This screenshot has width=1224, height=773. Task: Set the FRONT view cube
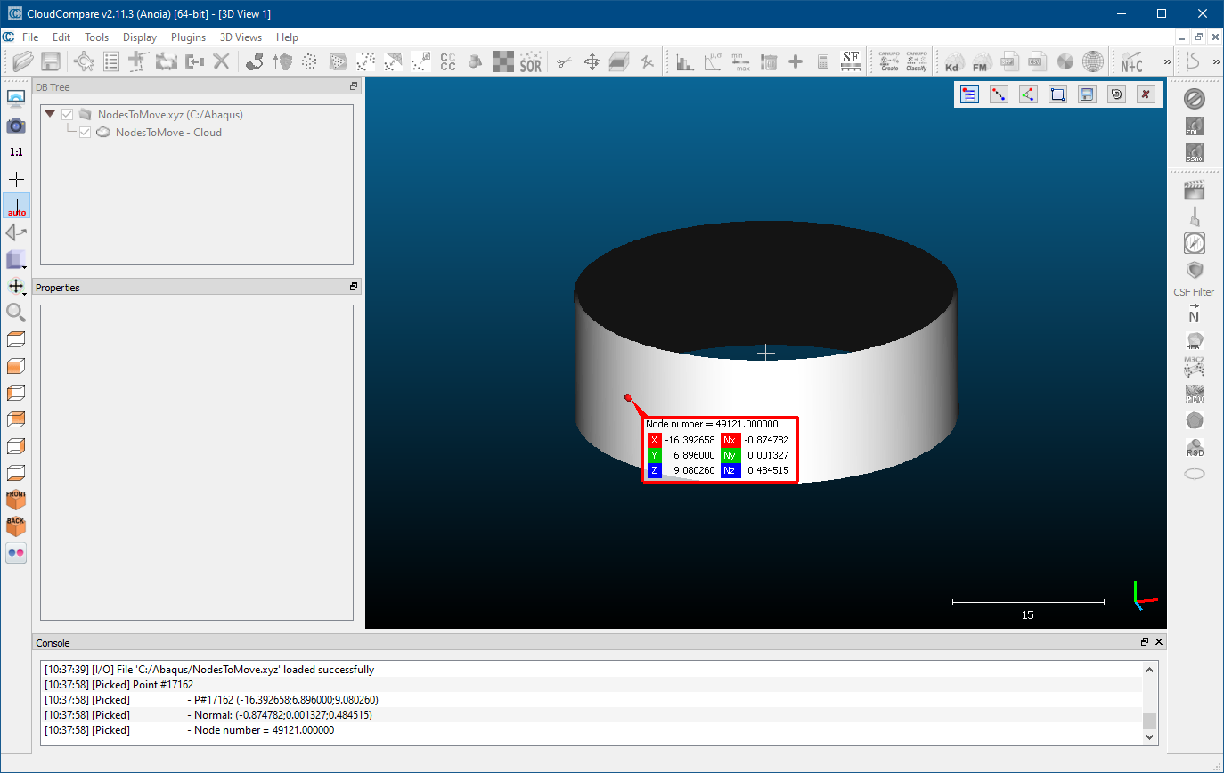tap(16, 500)
